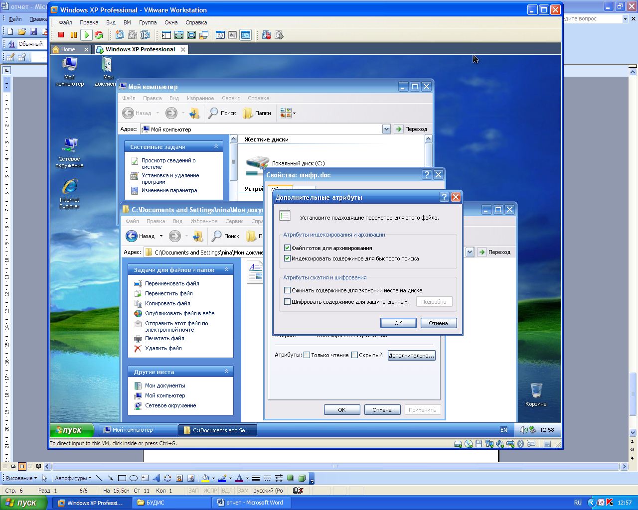The height and width of the screenshot is (510, 638).
Task: Enter VMware Full Screen mode icon
Action: (191, 35)
